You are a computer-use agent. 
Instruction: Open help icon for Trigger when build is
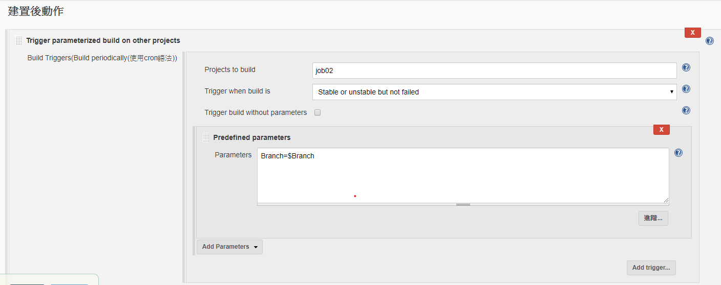point(686,89)
